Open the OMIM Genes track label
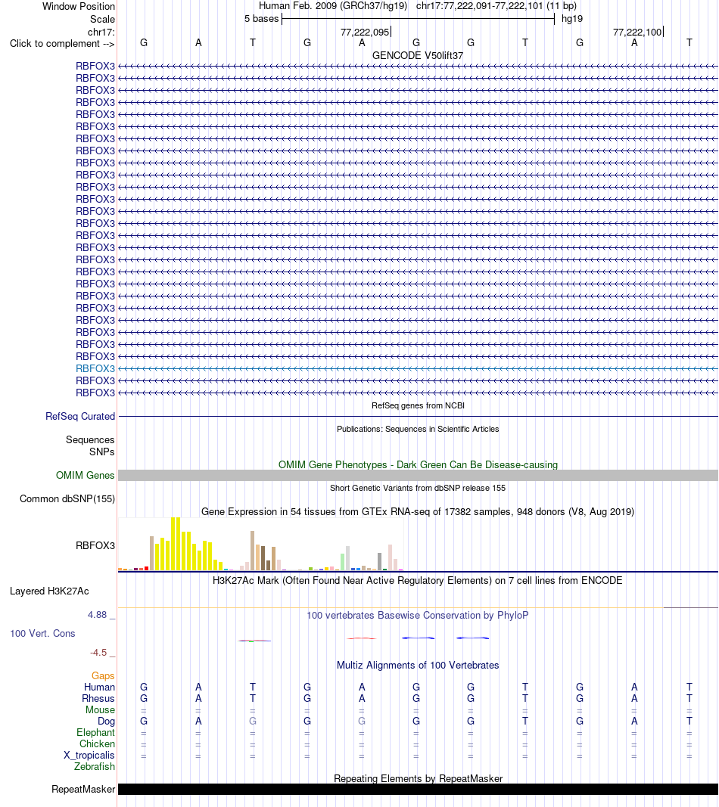The height and width of the screenshot is (807, 719). coord(85,476)
